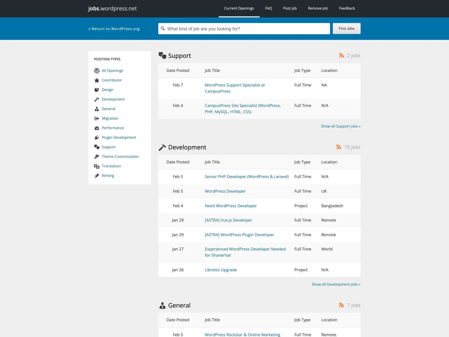The width and height of the screenshot is (449, 337).
Task: Select Theme Customization position type link
Action: pos(120,157)
